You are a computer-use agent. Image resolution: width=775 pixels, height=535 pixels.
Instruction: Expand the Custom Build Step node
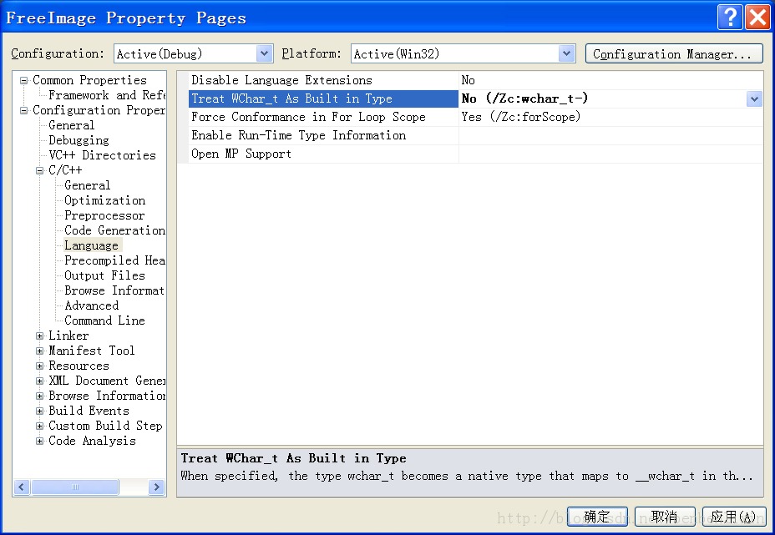[39, 426]
